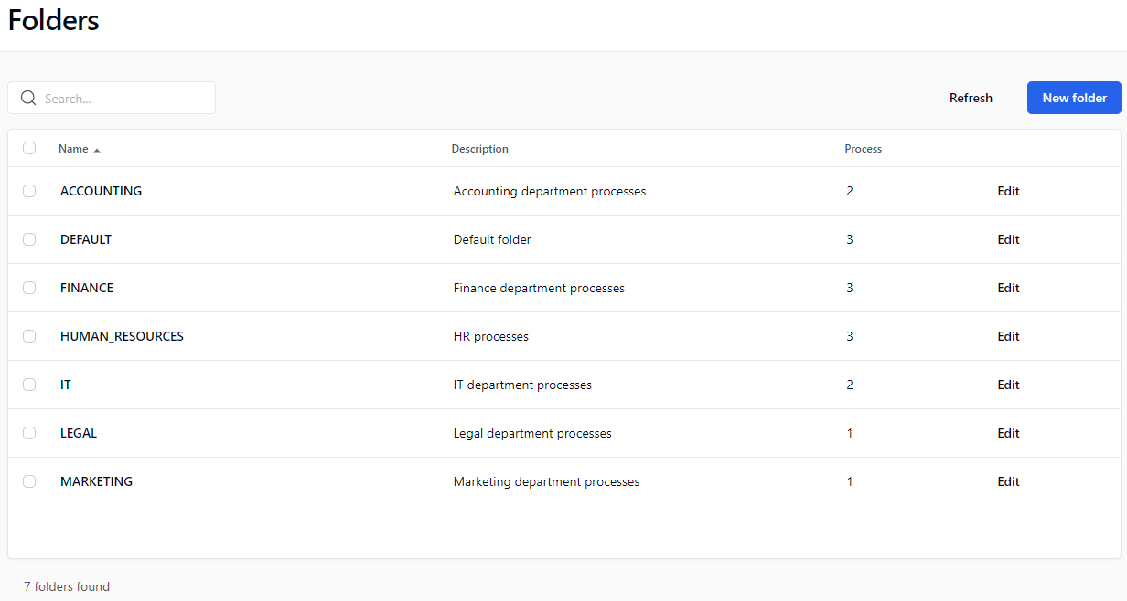Check the checkbox for the ACCOUNTING row
This screenshot has width=1127, height=601.
click(28, 190)
